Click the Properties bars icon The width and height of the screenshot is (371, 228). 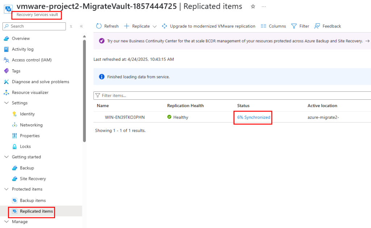coord(14,136)
